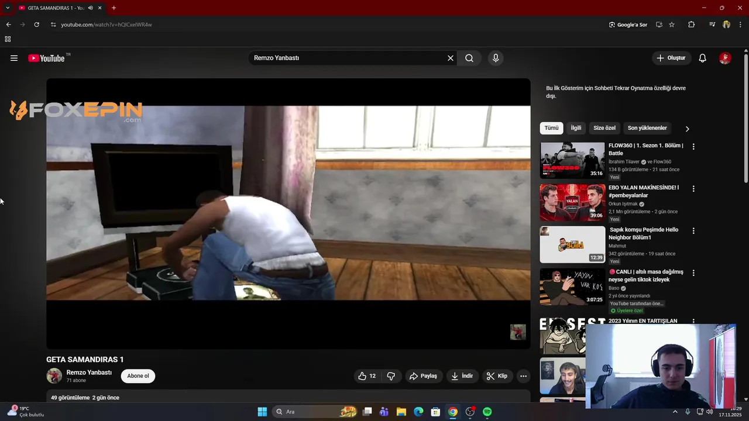Close the GETA SAMANDIRAS tab

100,8
